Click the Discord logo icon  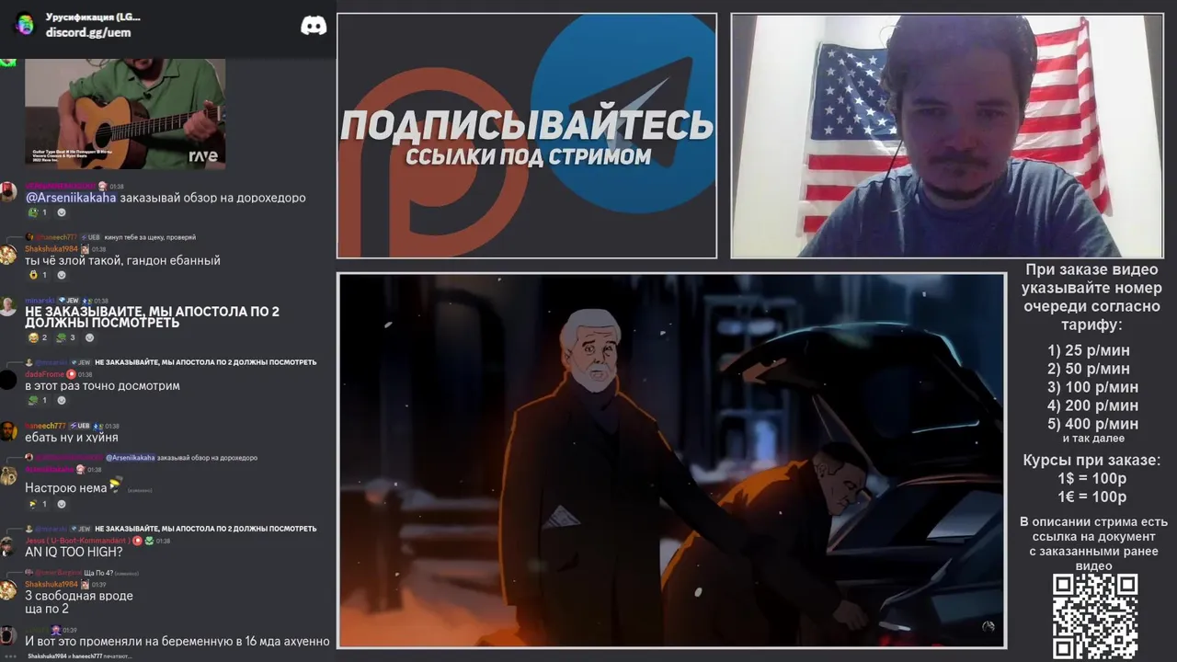[x=314, y=26]
